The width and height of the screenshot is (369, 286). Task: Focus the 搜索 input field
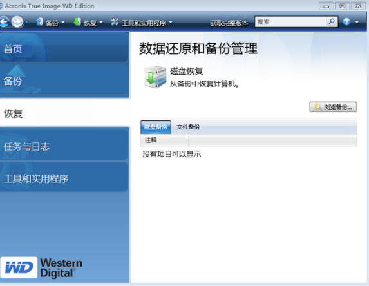[x=290, y=22]
